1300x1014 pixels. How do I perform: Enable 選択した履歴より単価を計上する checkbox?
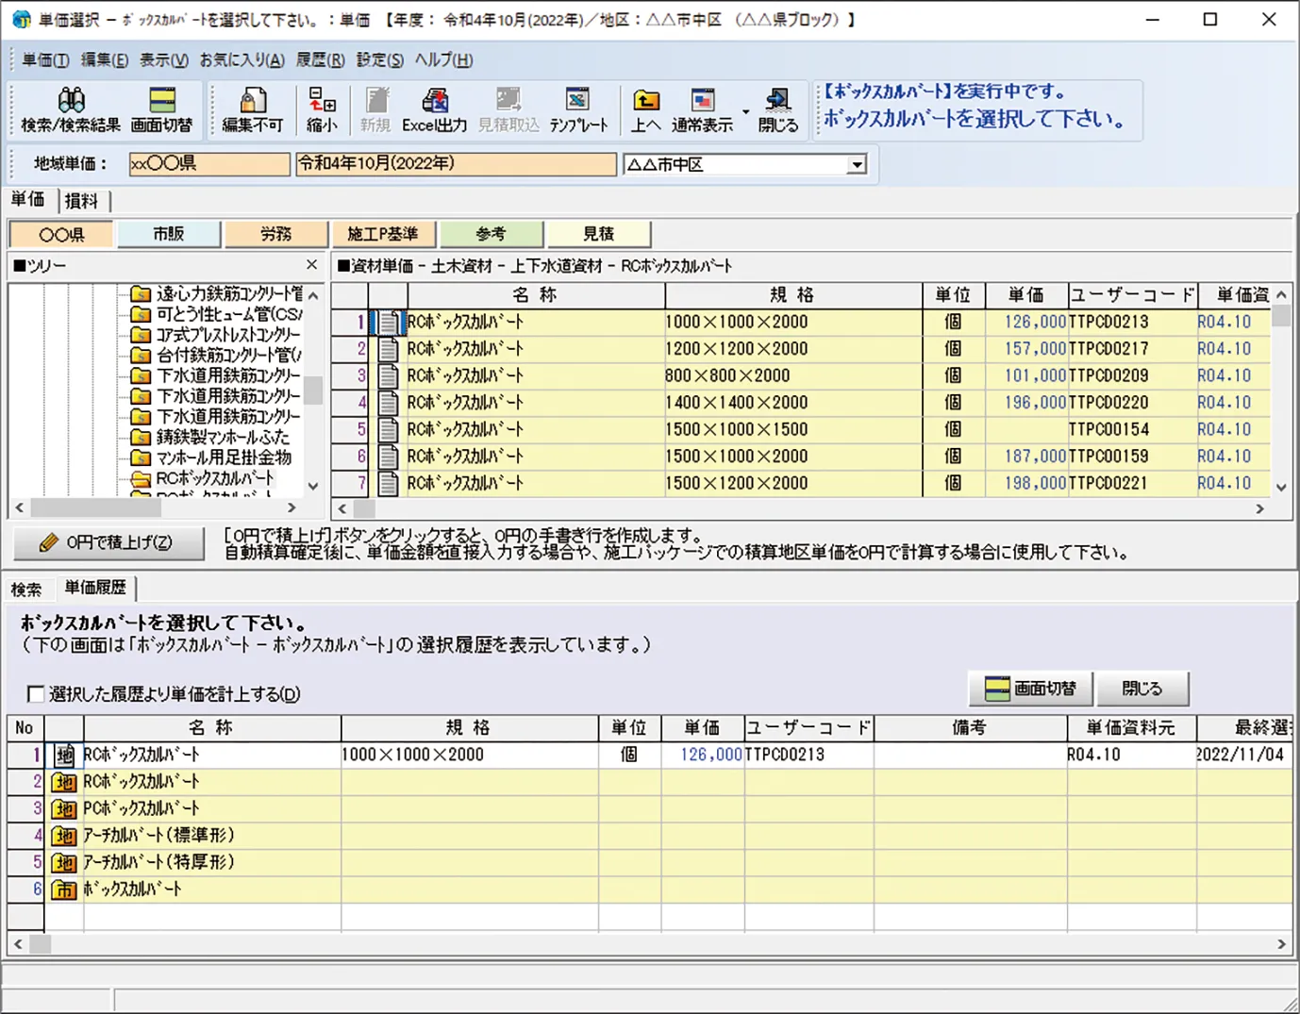coord(36,694)
